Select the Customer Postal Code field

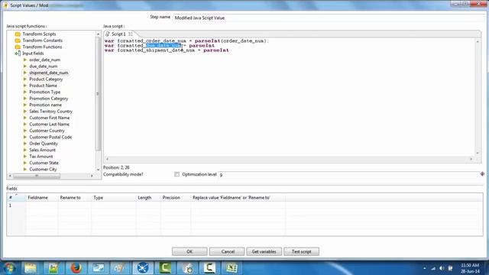tap(50, 137)
